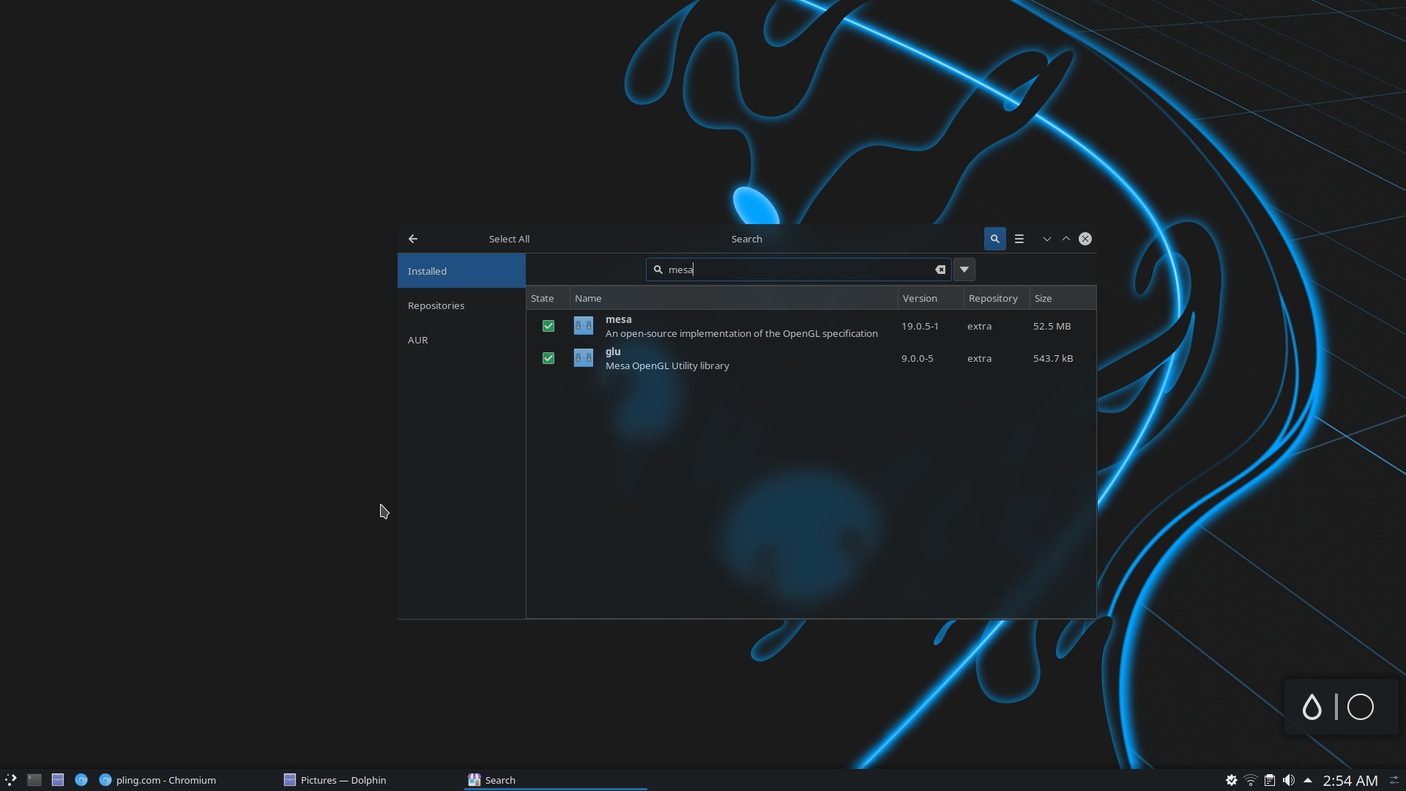Click the magnifier icon inside the search field

pos(658,270)
